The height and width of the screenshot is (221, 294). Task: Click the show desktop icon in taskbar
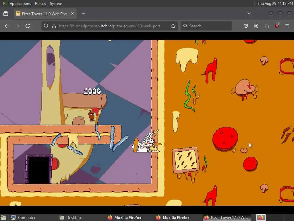pyautogui.click(x=3, y=218)
